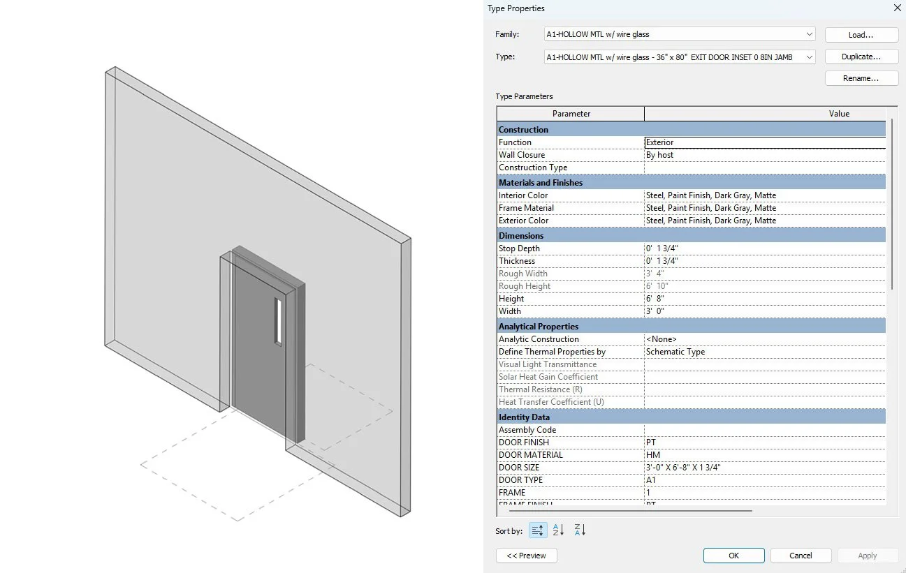This screenshot has height=573, width=906.
Task: Sort parameters descending Z to A
Action: pyautogui.click(x=579, y=530)
